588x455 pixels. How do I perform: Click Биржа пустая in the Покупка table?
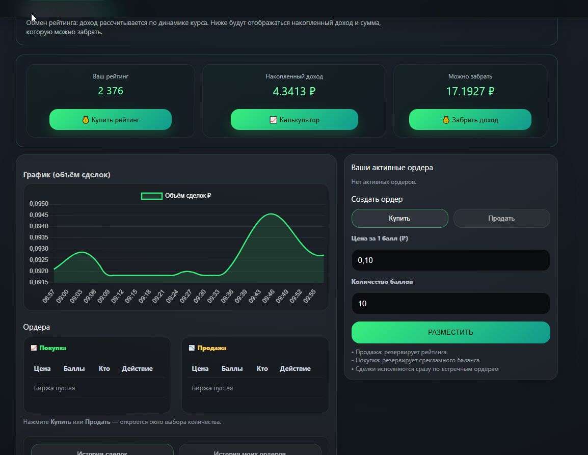55,388
